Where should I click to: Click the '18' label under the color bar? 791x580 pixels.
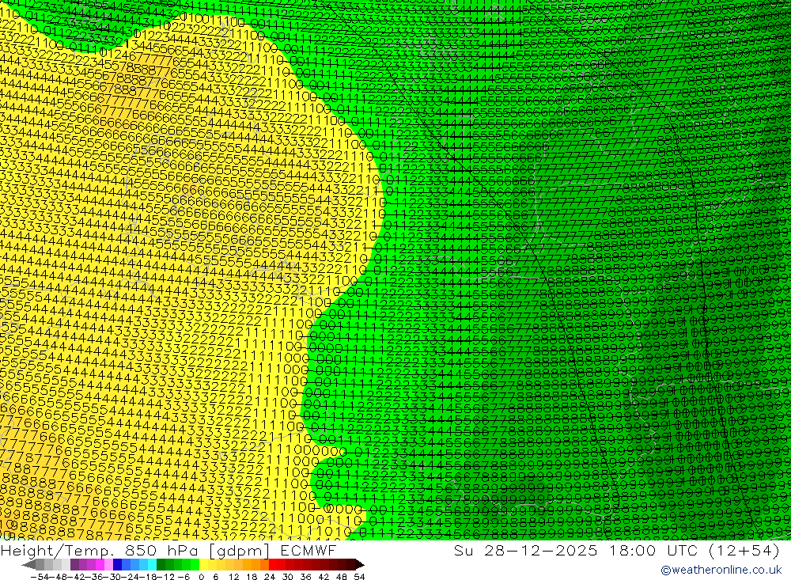click(x=252, y=577)
